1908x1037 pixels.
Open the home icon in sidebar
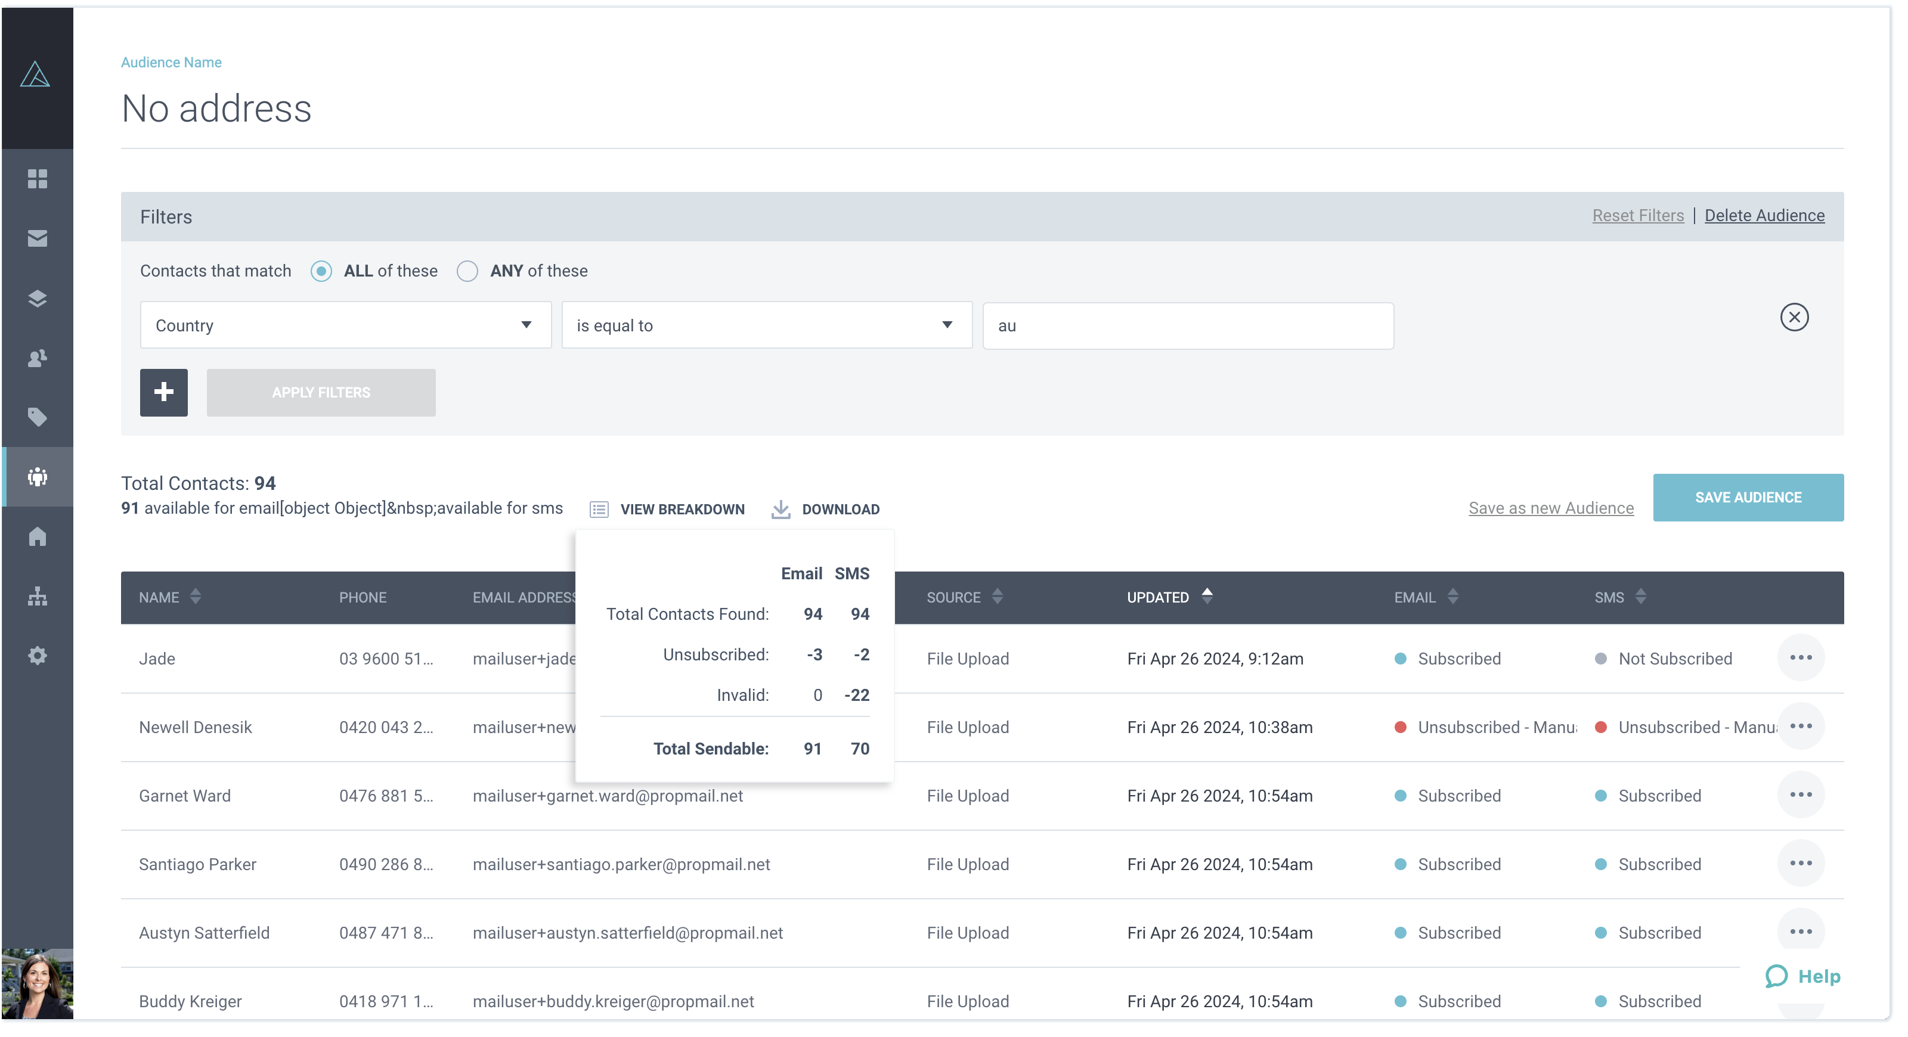click(37, 536)
